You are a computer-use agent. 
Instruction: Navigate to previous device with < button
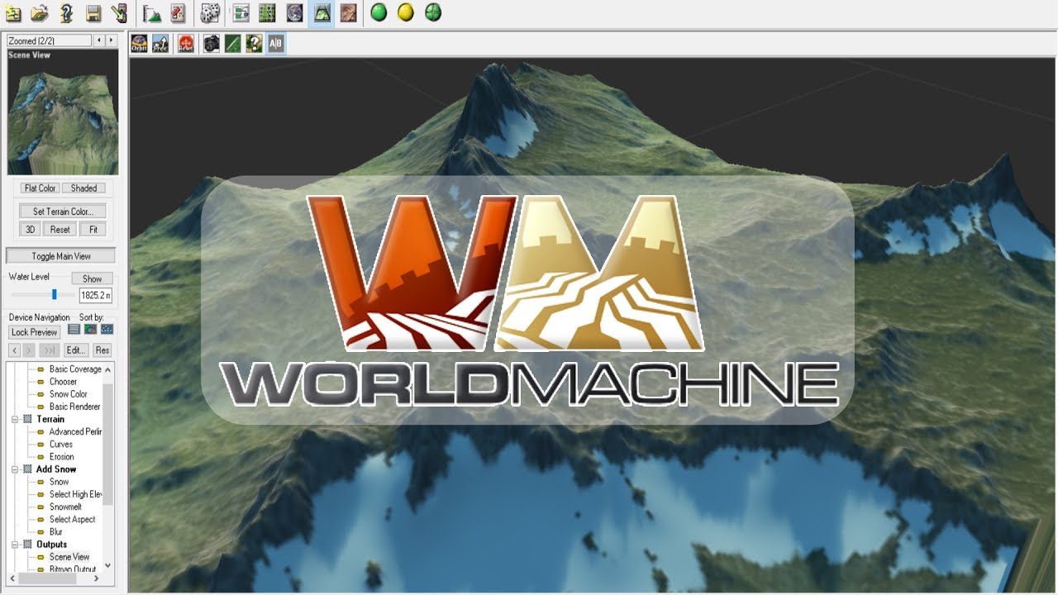click(x=14, y=350)
